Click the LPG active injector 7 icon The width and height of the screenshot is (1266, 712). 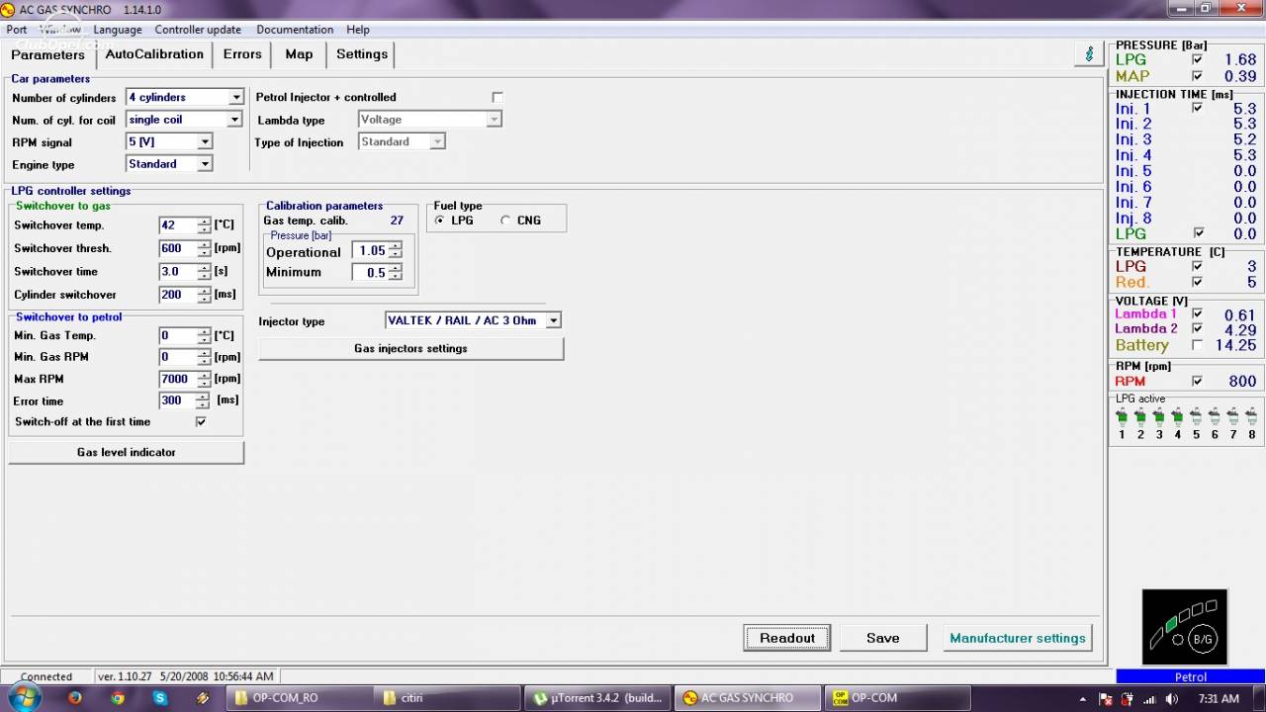[x=1233, y=416]
